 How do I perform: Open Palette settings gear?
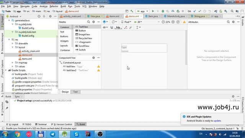(93, 22)
